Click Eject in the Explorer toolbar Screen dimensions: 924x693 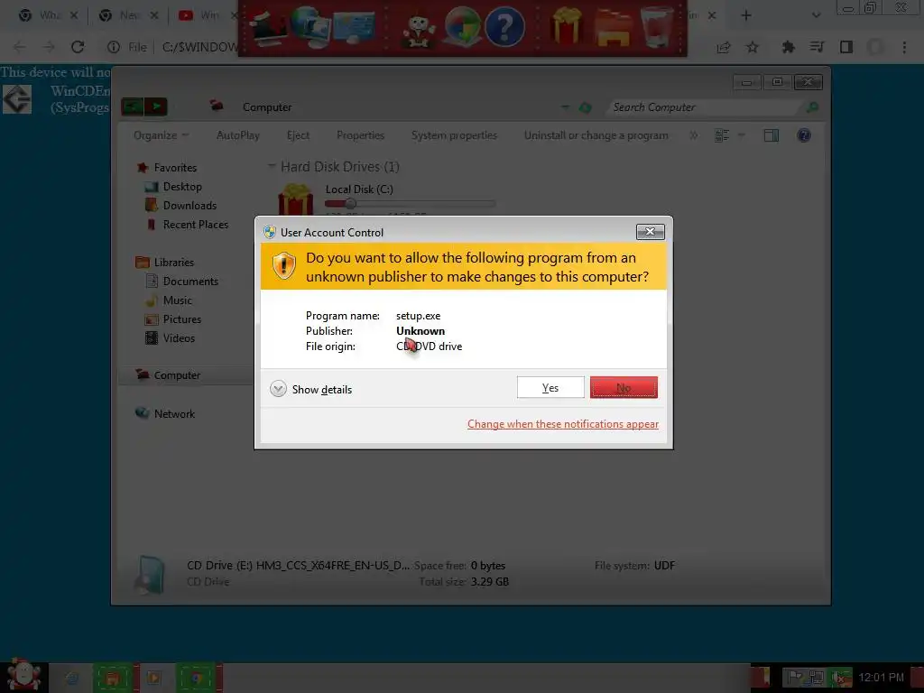point(298,135)
